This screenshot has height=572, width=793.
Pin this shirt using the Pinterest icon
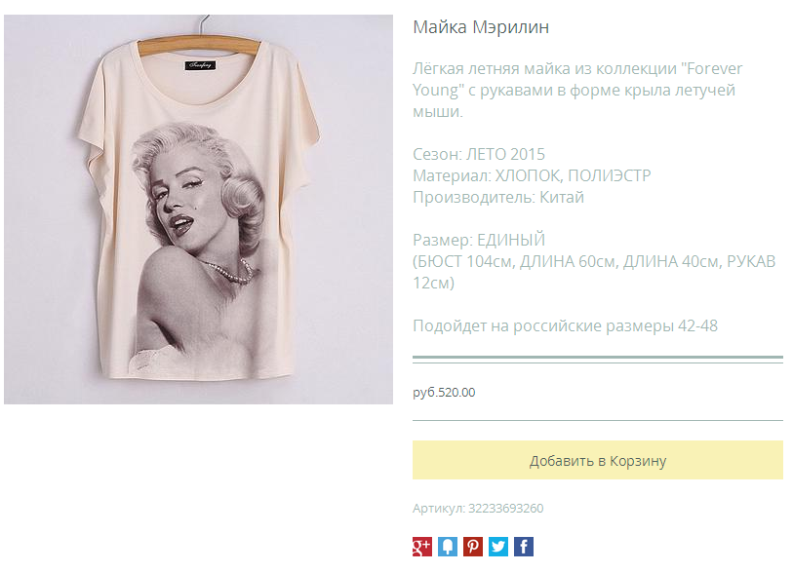473,547
